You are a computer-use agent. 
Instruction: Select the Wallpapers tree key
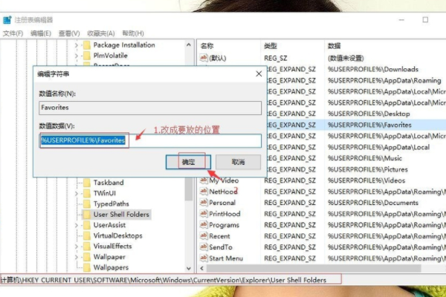(111, 267)
